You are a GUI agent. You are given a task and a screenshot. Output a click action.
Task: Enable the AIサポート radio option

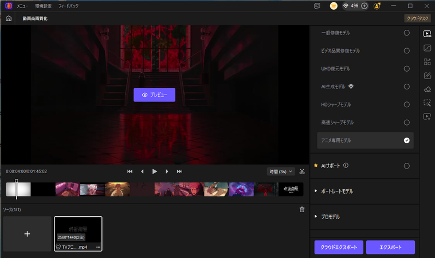click(406, 166)
